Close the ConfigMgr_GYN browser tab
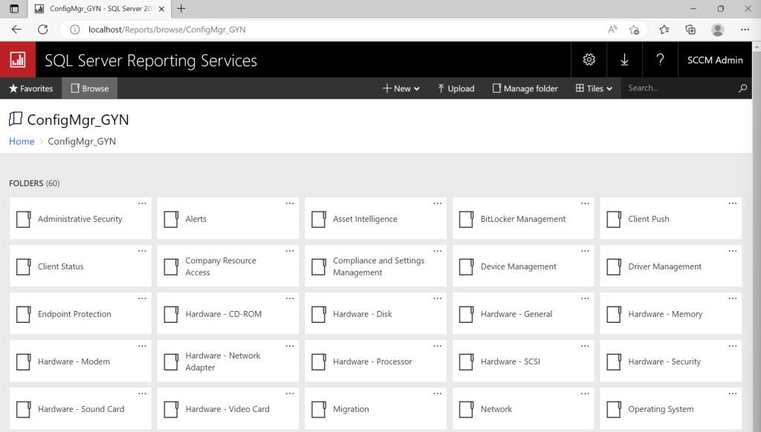This screenshot has height=432, width=761. 161,9
